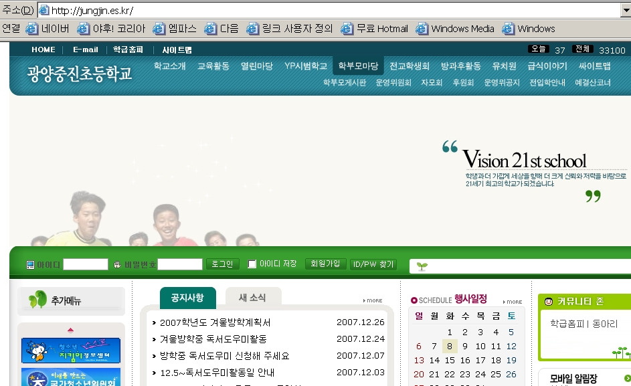Open the 전교학생회 menu
The width and height of the screenshot is (631, 386).
click(410, 66)
